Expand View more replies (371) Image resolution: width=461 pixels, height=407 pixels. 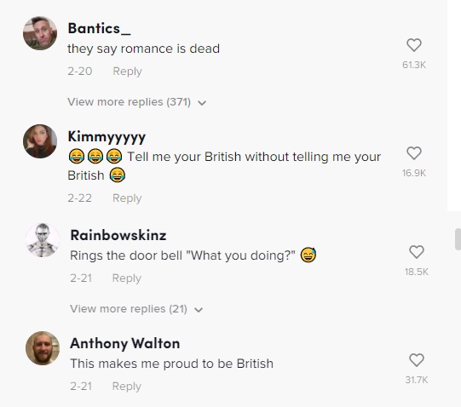[x=130, y=102]
